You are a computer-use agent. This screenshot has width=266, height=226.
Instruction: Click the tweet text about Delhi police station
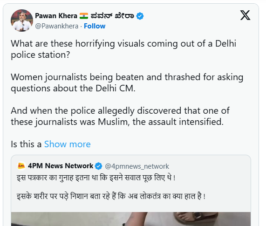123,49
